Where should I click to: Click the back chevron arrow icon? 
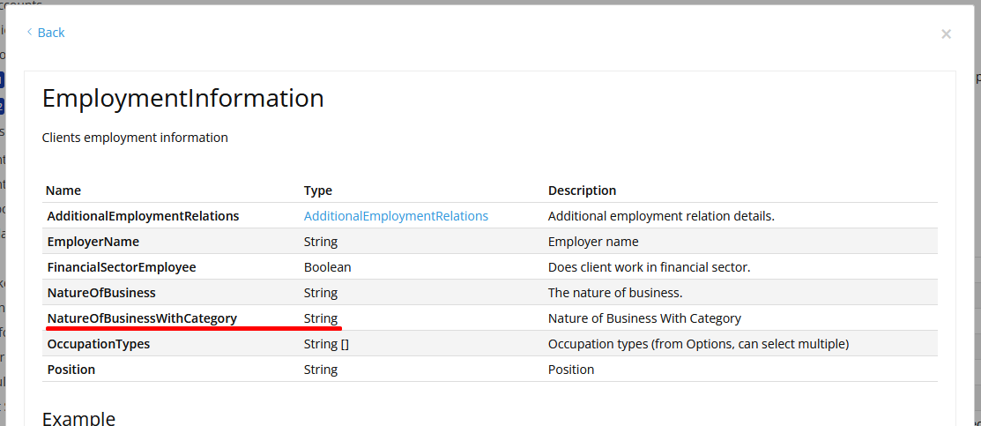[29, 33]
